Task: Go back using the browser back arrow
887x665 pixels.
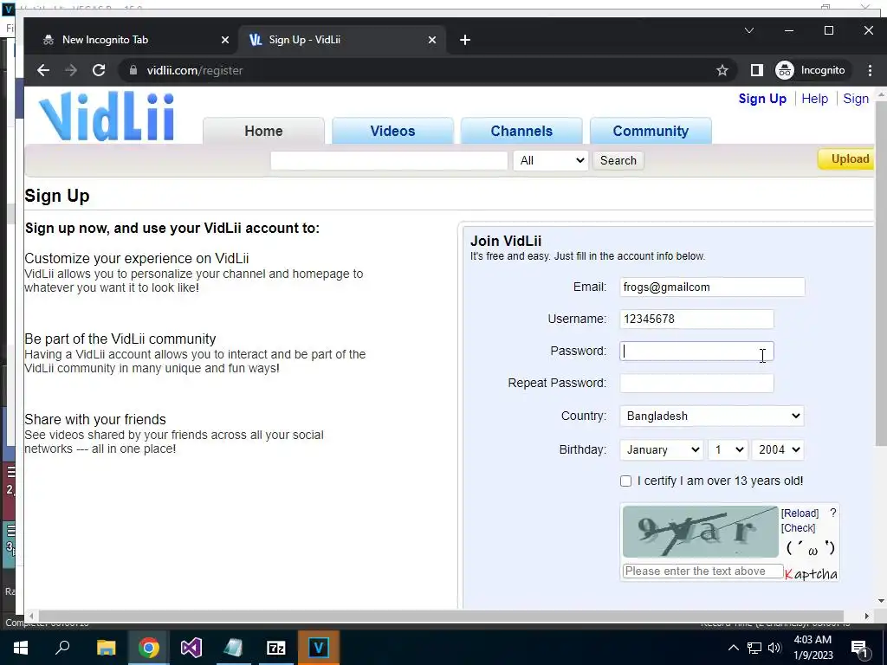Action: pyautogui.click(x=43, y=70)
